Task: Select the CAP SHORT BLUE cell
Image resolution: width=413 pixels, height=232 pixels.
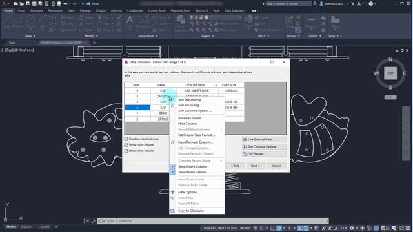Action: pyautogui.click(x=197, y=91)
